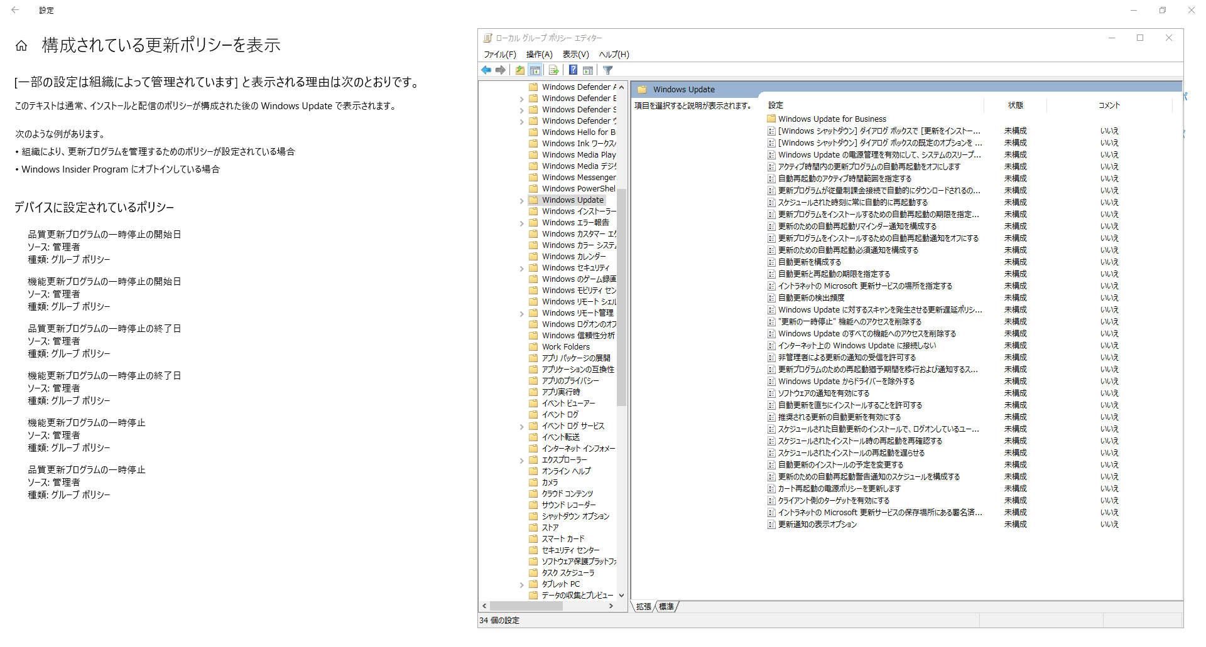This screenshot has height=647, width=1206.
Task: Click the Windows Update details pane header
Action: (906, 89)
